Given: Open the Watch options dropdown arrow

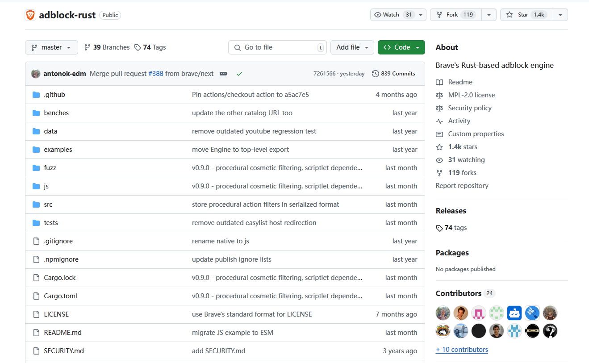Looking at the screenshot, I should (x=421, y=15).
